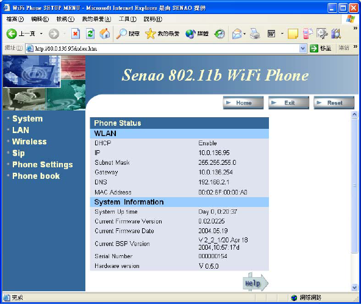Open the System sidebar link
Viewport: 361px width, 304px height.
[27, 118]
